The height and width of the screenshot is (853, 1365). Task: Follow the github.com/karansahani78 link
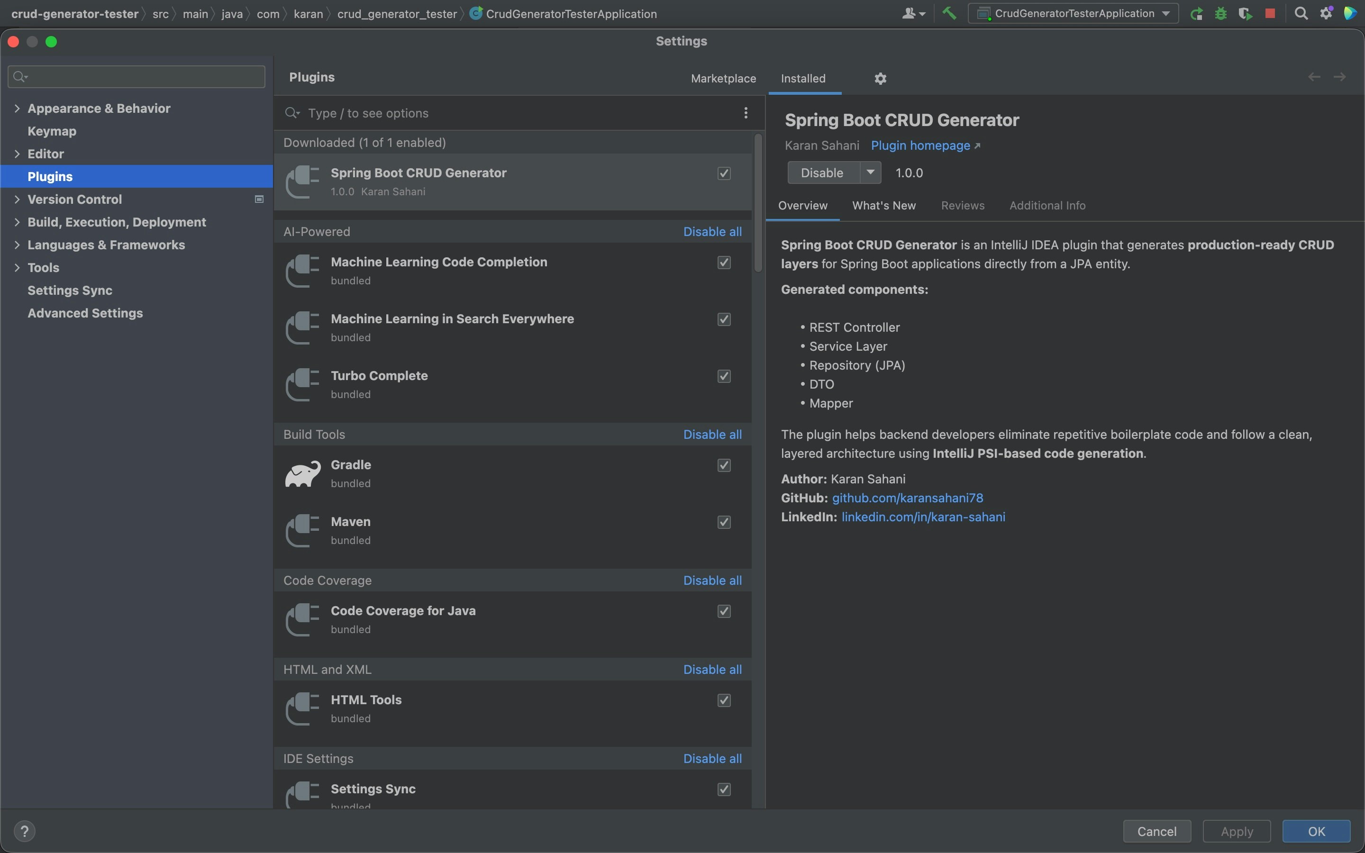pos(908,498)
